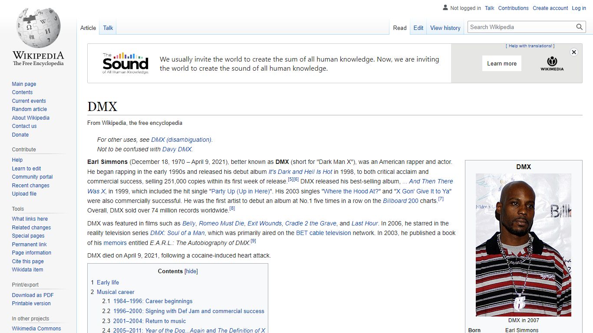
Task: Open the View history tab
Action: pos(445,28)
